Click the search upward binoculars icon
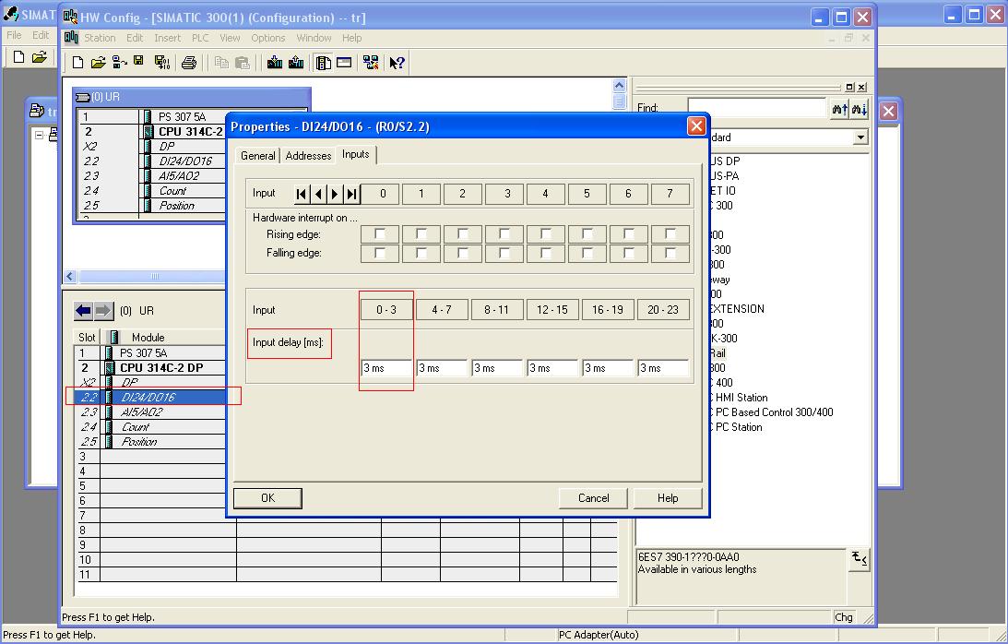This screenshot has height=644, width=1008. pos(839,110)
